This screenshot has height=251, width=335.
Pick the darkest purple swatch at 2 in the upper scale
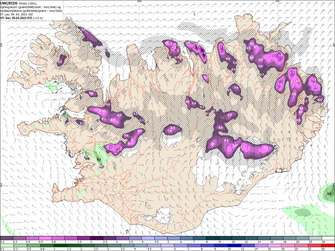97,238
